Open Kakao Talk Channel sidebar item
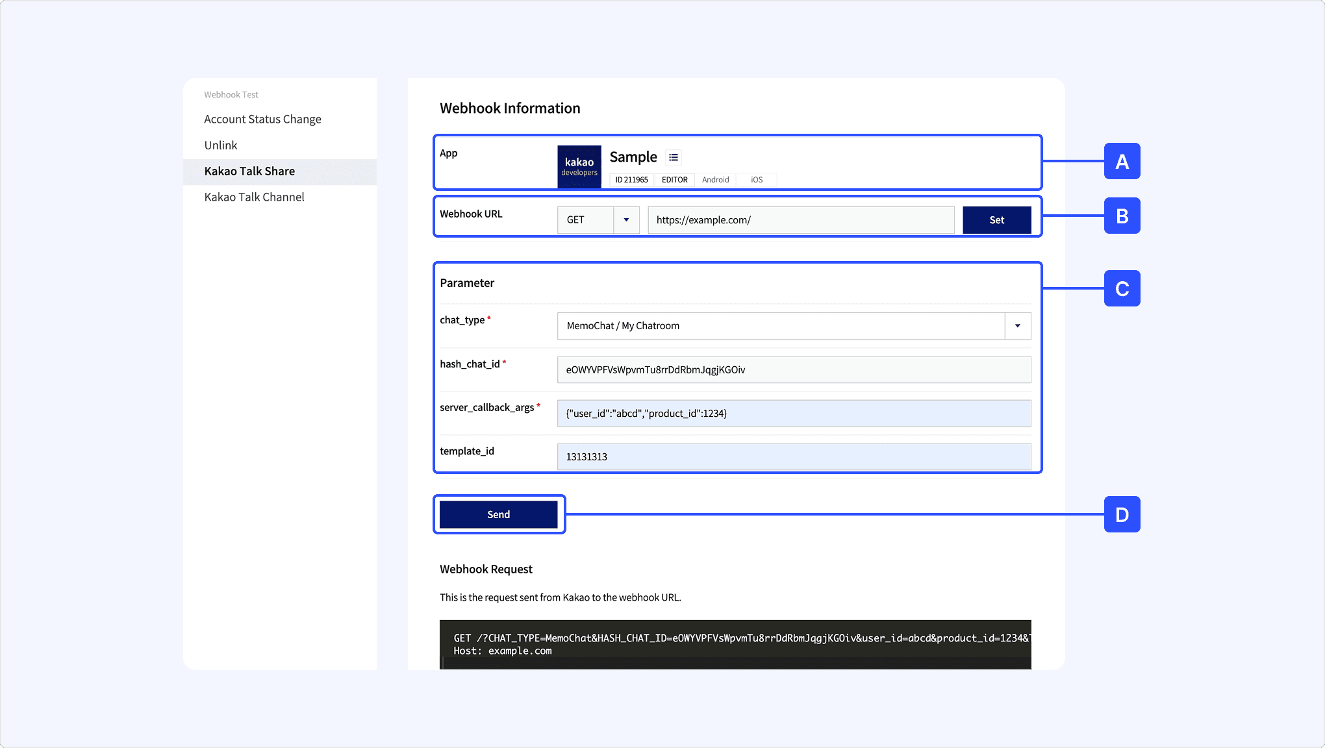Screen dimensions: 1325x748 [254, 197]
